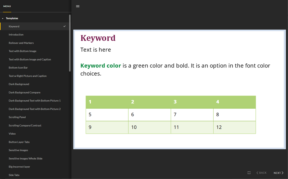The image size is (288, 179).
Task: Open the Bottom Icon Bar slide
Action: (18, 67)
